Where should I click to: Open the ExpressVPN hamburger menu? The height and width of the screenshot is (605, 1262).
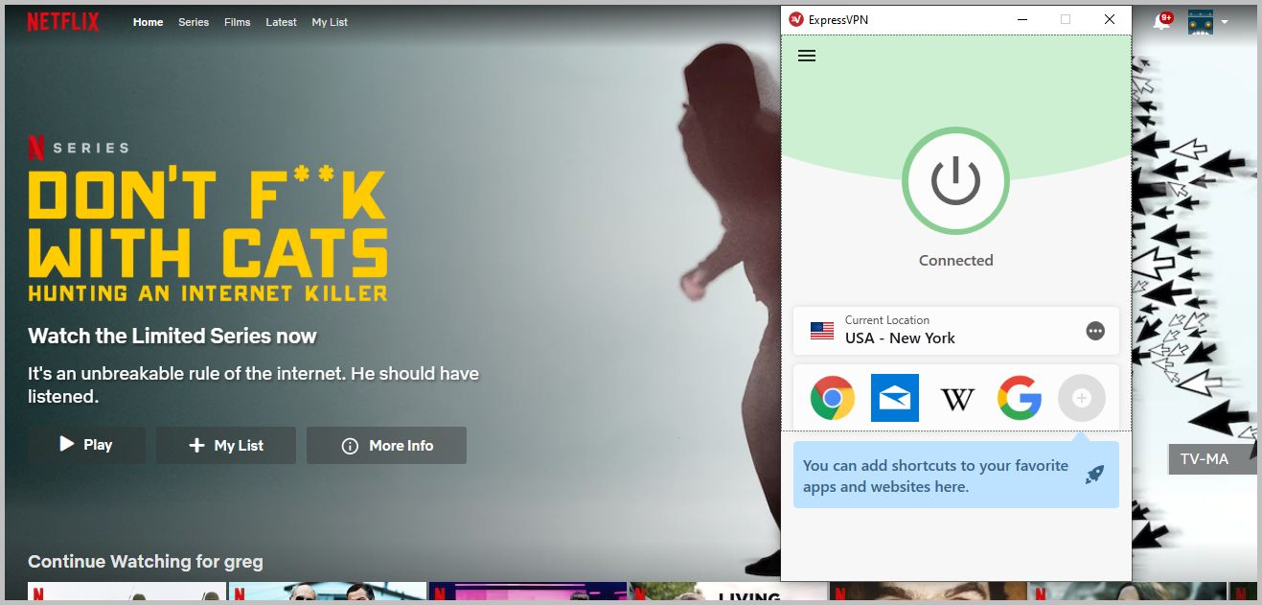coord(807,56)
